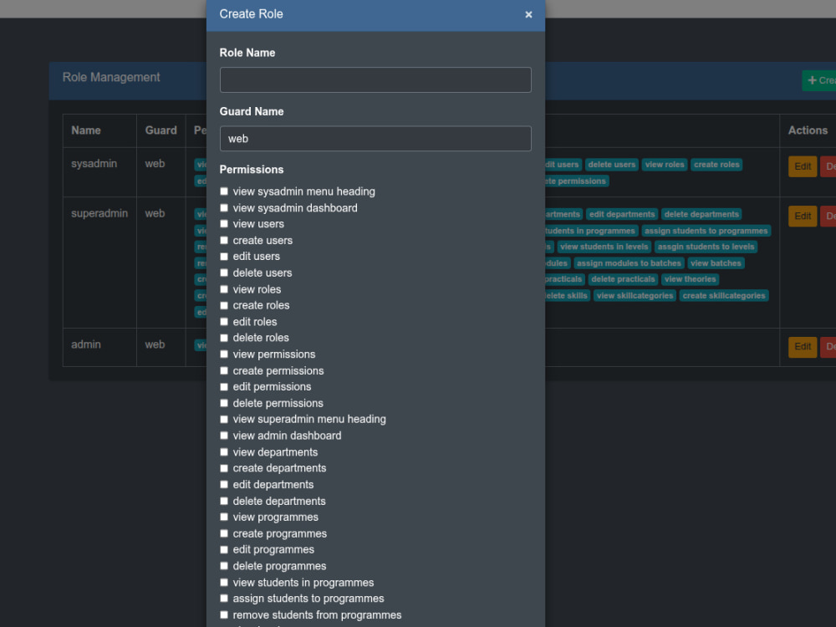The height and width of the screenshot is (627, 836).
Task: Click the 'Role Management' panel title
Action: 111,77
